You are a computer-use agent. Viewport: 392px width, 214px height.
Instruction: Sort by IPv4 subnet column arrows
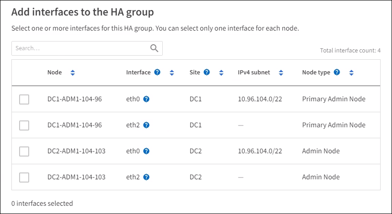point(281,73)
